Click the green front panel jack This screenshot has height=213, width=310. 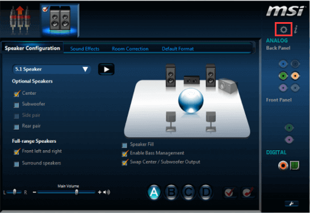click(289, 128)
